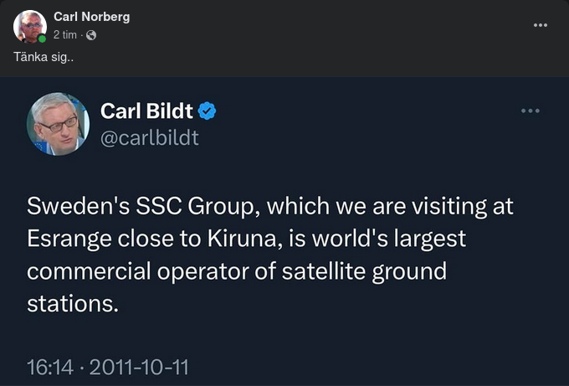Click the blue verified badge beside Carl Bildt
Screen dimensions: 569x386
click(x=208, y=111)
